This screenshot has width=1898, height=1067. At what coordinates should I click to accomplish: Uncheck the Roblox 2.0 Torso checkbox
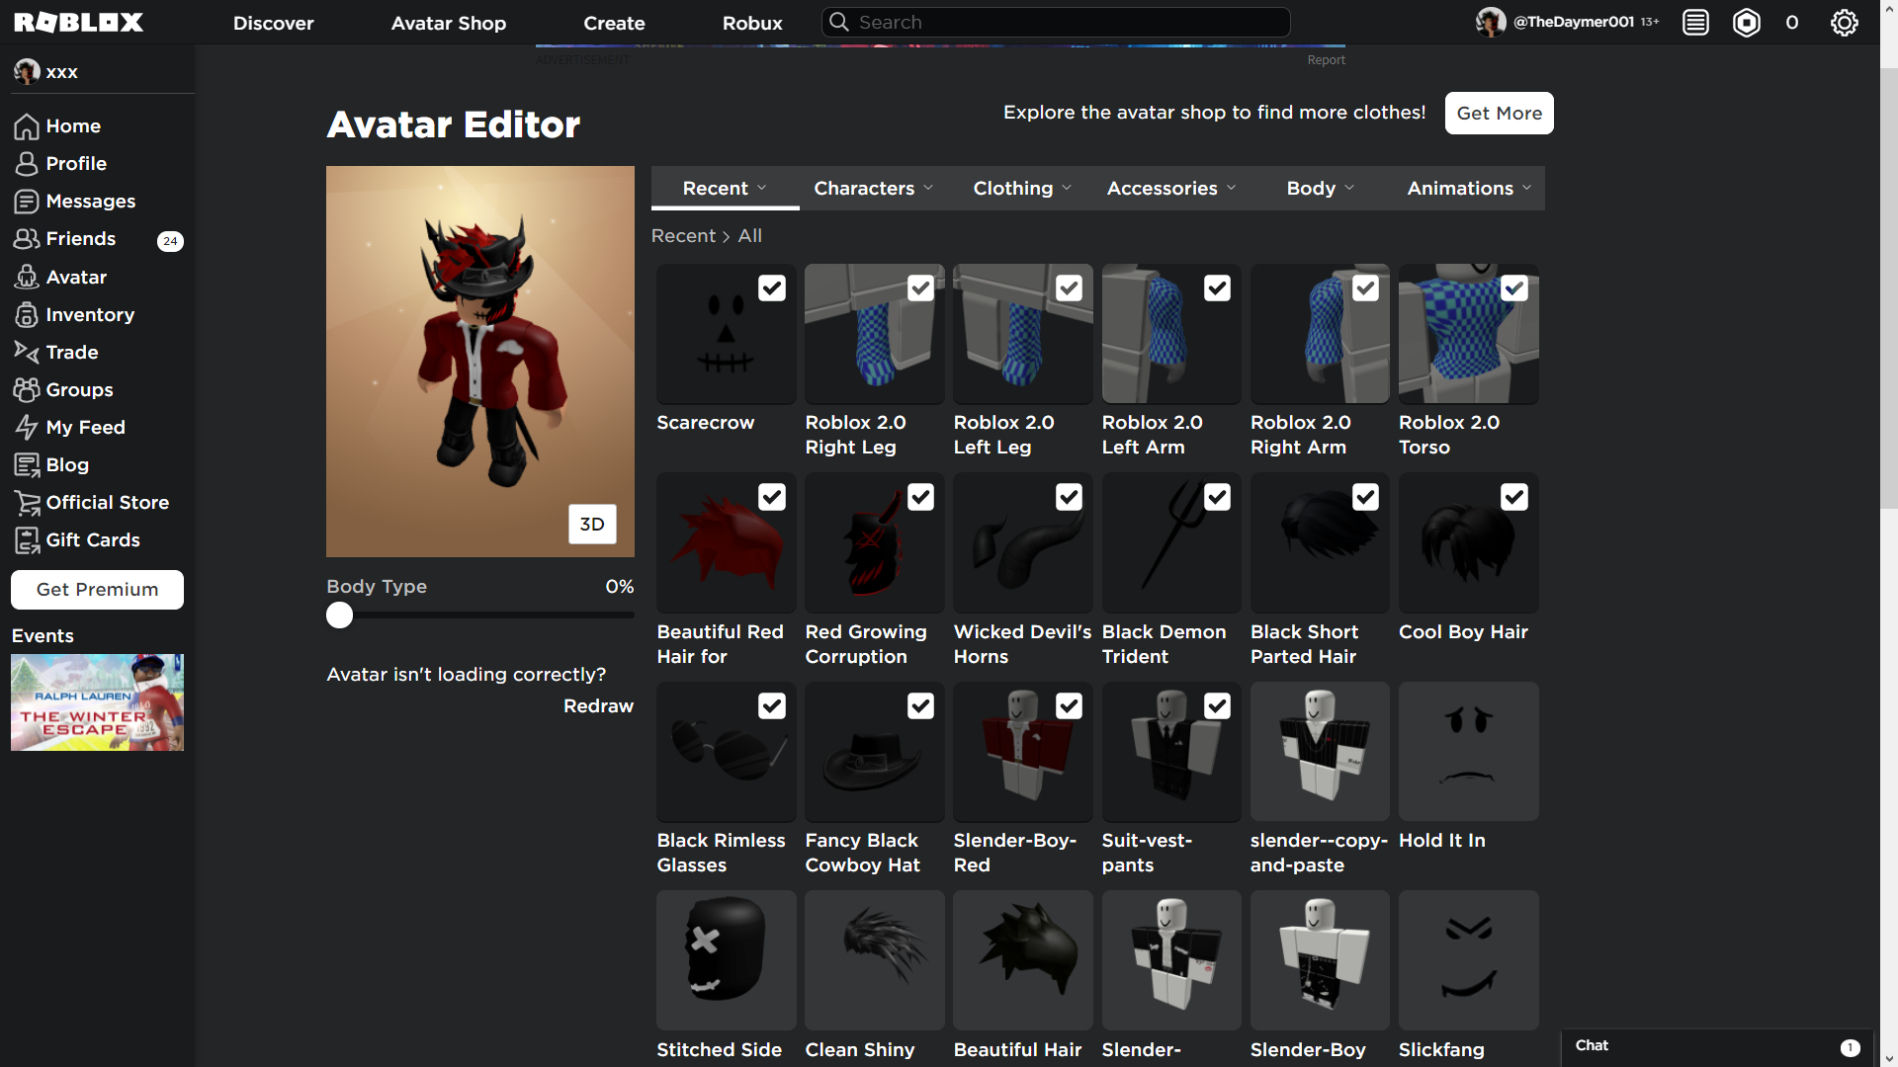1514,288
